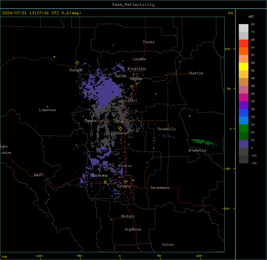Click the Okotoks town label

(x=128, y=216)
